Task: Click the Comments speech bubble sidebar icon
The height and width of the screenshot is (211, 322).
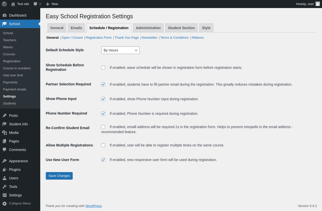Action: tap(5, 150)
